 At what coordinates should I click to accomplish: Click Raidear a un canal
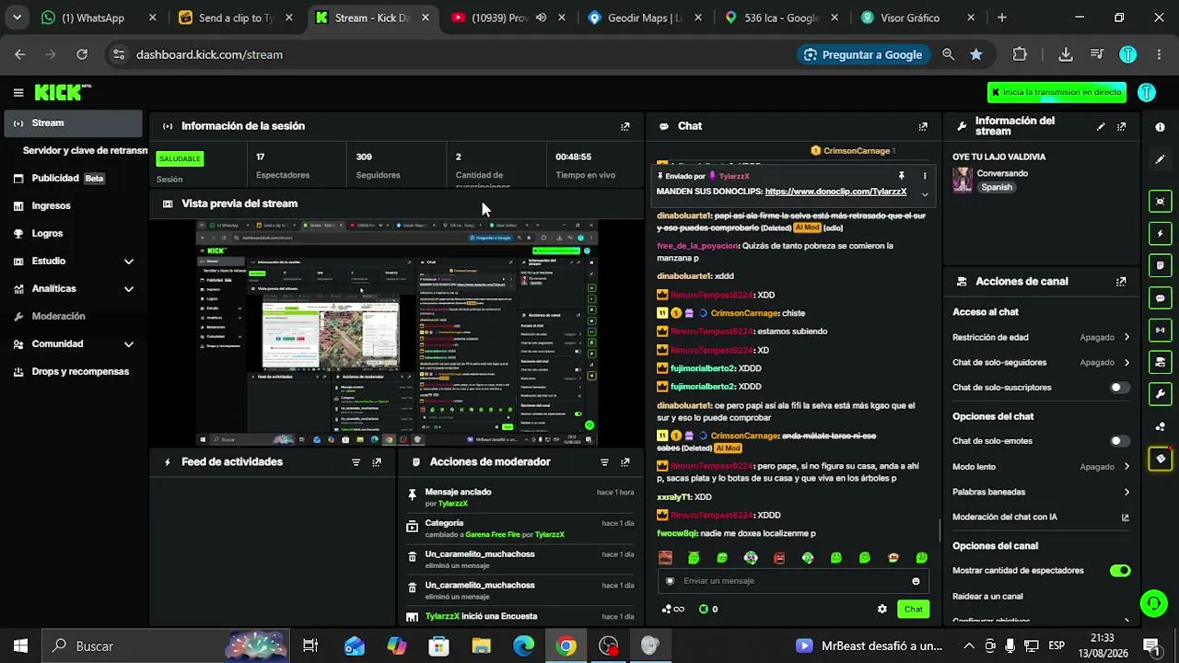click(x=987, y=597)
